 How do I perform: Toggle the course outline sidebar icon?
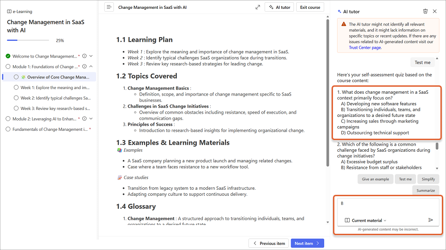click(x=109, y=7)
